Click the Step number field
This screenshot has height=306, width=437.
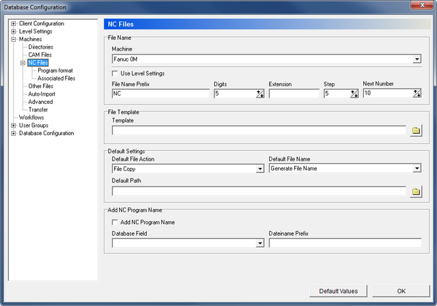click(x=337, y=94)
